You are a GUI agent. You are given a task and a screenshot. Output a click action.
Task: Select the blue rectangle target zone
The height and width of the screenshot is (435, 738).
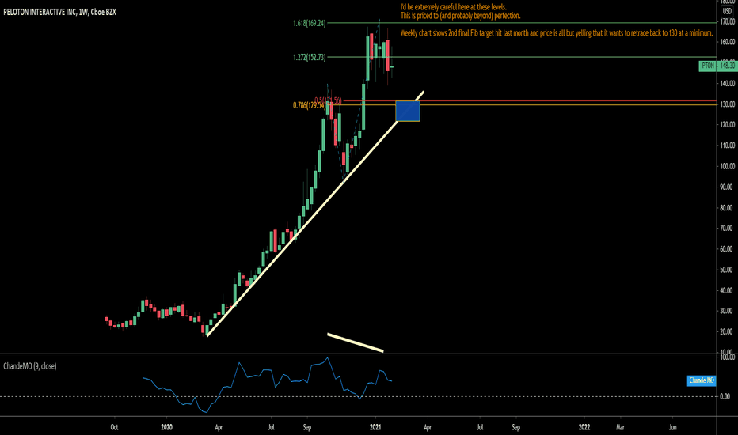click(408, 111)
